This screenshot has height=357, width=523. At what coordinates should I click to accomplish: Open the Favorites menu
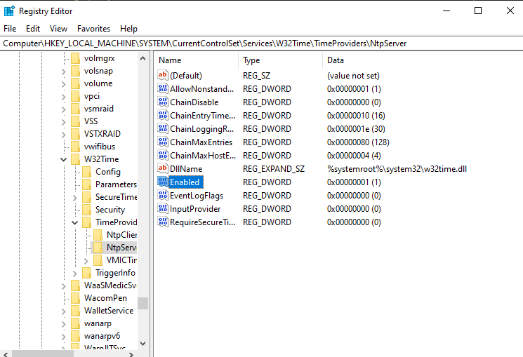tap(93, 29)
